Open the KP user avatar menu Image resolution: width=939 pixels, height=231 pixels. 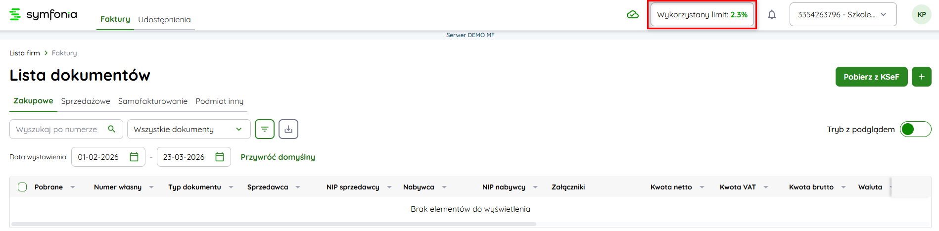921,14
